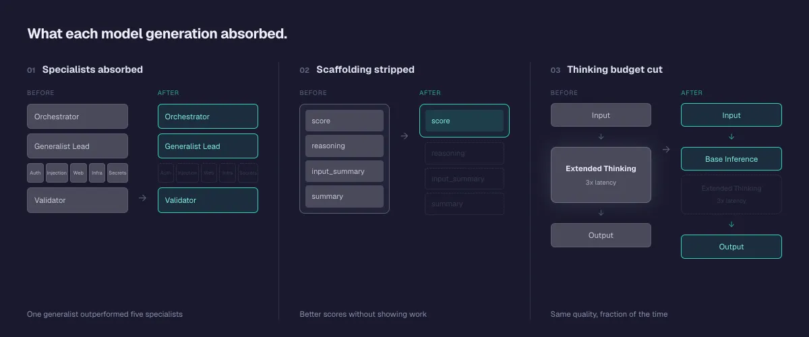The height and width of the screenshot is (337, 809).
Task: Select the faded reasoning box under Scaffolding AFTER
Action: [x=465, y=153]
